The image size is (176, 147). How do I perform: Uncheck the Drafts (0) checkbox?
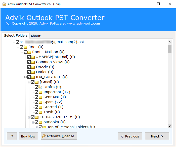click(37, 87)
